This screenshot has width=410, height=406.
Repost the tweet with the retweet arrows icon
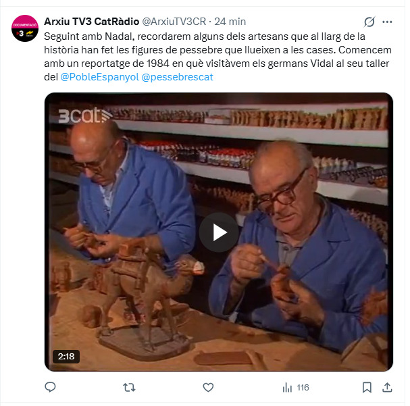(x=129, y=387)
